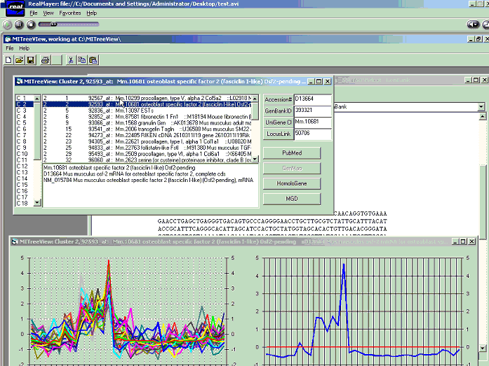Select the 93066_at granulin Grn row

click(147, 123)
